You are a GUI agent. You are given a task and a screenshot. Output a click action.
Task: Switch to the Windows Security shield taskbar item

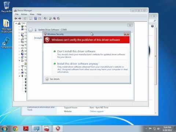click(x=58, y=128)
